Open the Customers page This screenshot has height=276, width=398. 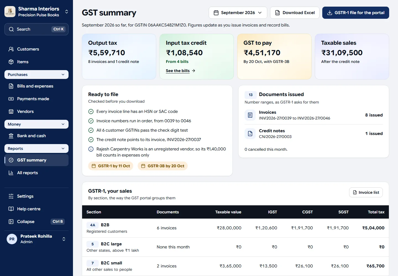tap(36, 49)
